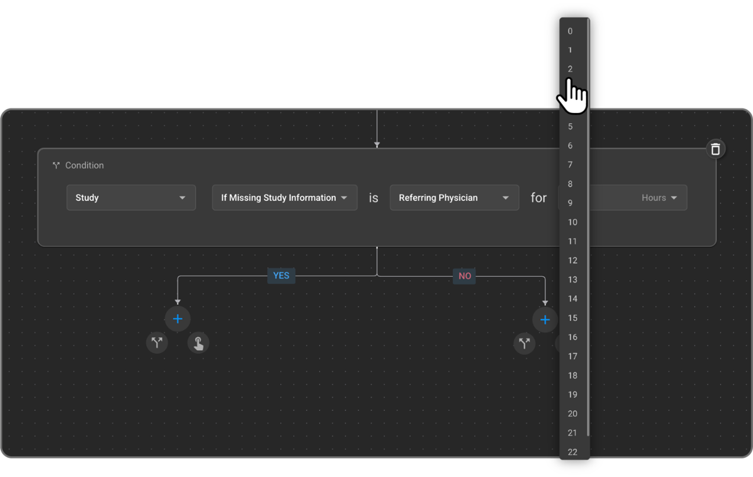
Task: Add an action with the touch icon under YES
Action: click(199, 343)
